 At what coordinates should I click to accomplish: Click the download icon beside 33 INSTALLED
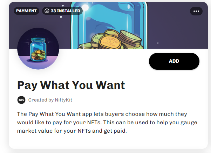coord(47,11)
